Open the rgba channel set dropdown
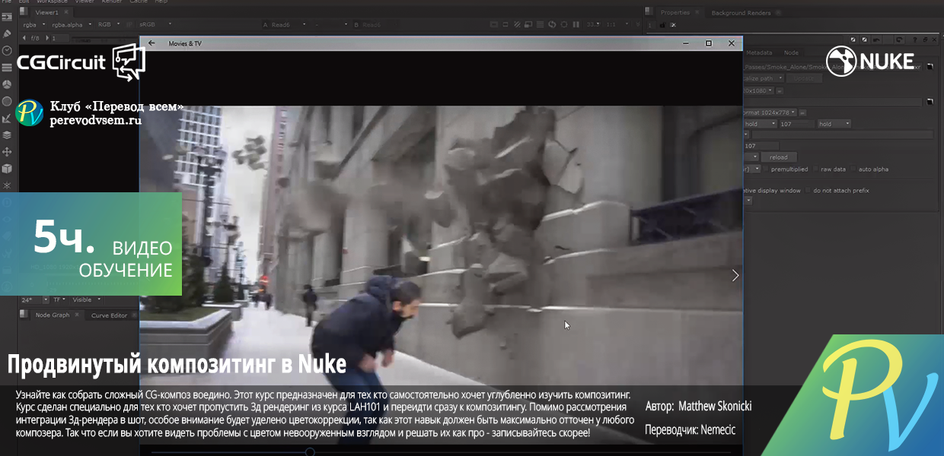This screenshot has height=456, width=944. tap(33, 24)
